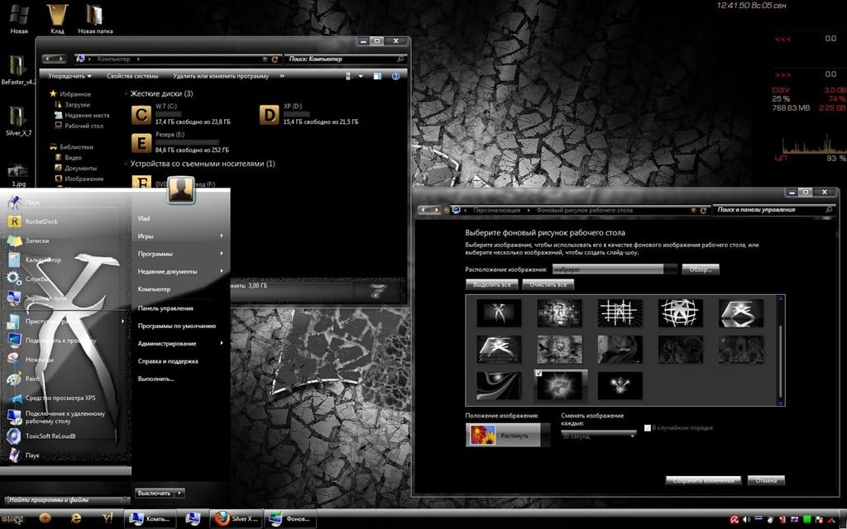This screenshot has height=529, width=847.
Task: Select the Клад desktop icon
Action: [57, 19]
